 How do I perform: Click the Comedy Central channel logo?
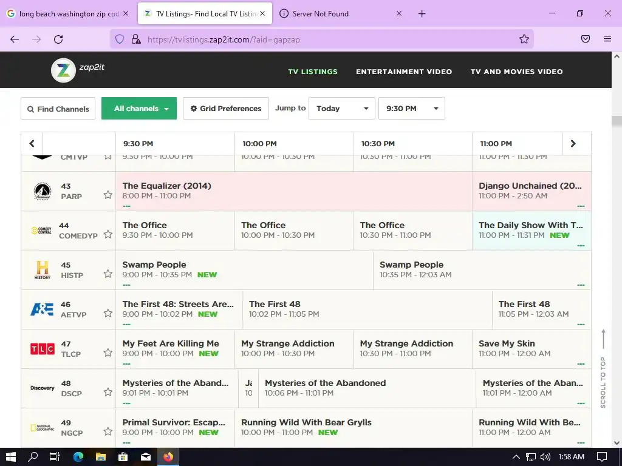(x=42, y=230)
